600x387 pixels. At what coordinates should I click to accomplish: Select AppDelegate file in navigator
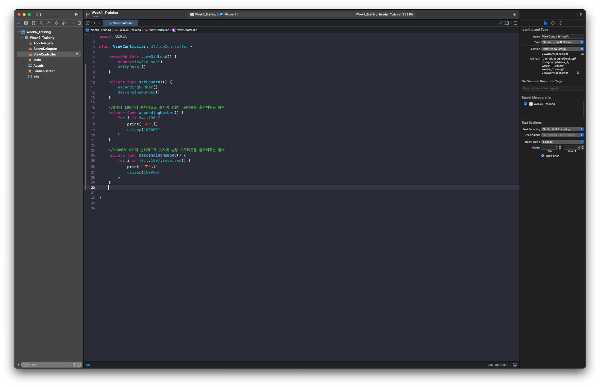[x=43, y=43]
